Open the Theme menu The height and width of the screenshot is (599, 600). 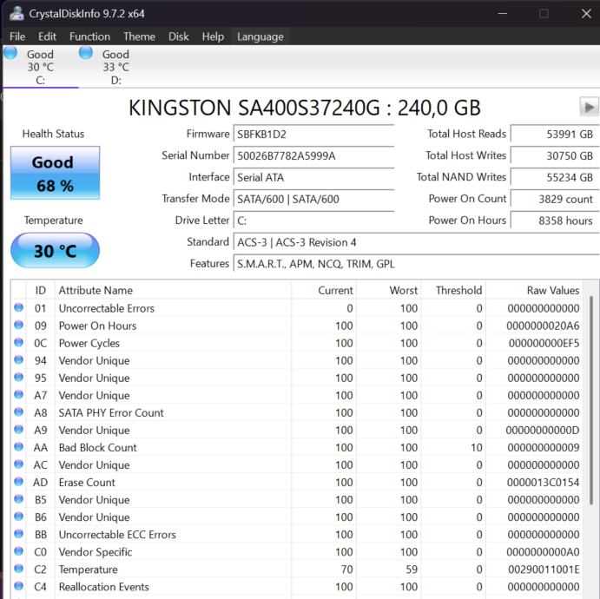[139, 36]
